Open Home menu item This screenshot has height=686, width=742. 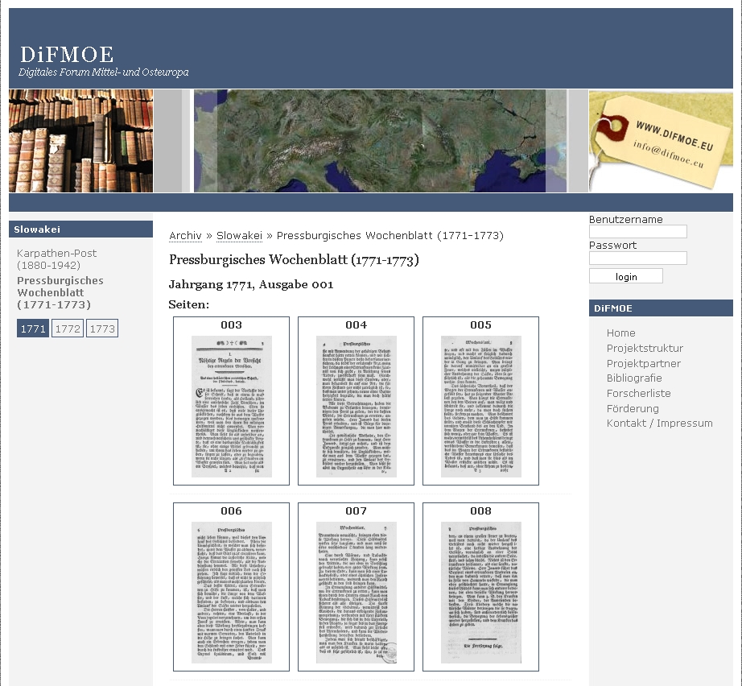[x=620, y=333]
